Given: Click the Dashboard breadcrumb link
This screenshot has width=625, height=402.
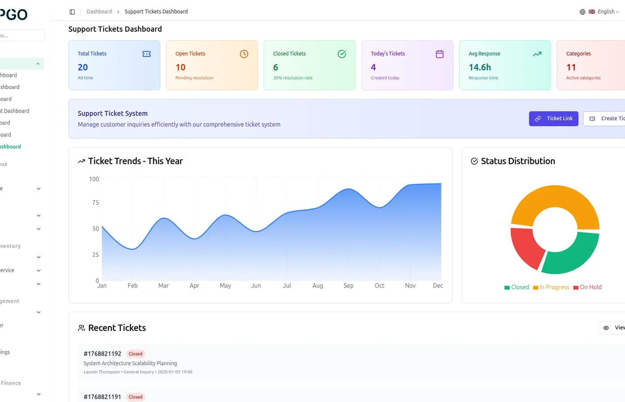Looking at the screenshot, I should pyautogui.click(x=99, y=12).
